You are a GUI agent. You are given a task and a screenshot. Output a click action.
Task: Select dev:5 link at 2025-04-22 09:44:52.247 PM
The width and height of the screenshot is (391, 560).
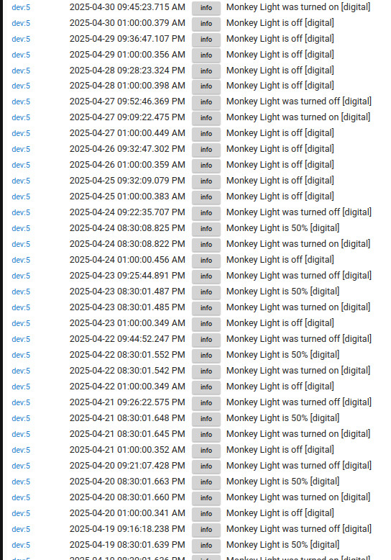pos(21,339)
